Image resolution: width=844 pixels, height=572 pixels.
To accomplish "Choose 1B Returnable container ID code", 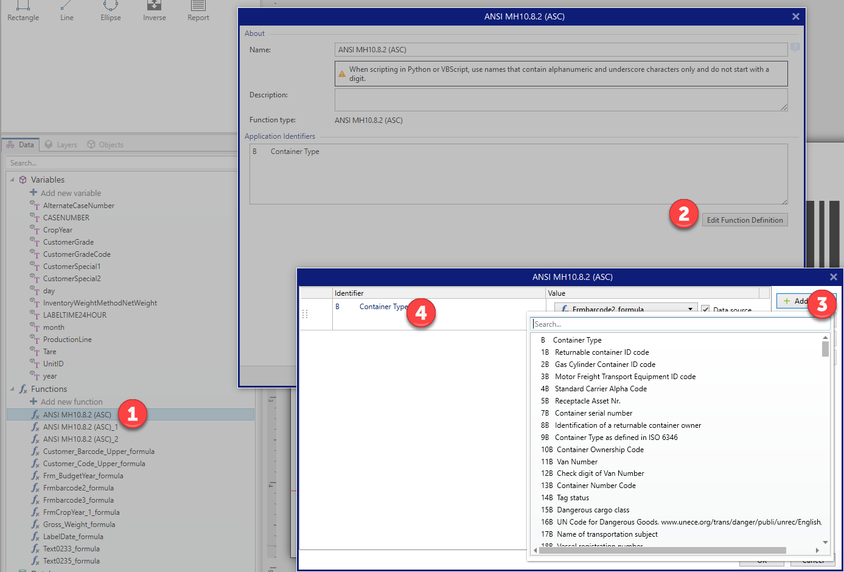I will point(595,352).
